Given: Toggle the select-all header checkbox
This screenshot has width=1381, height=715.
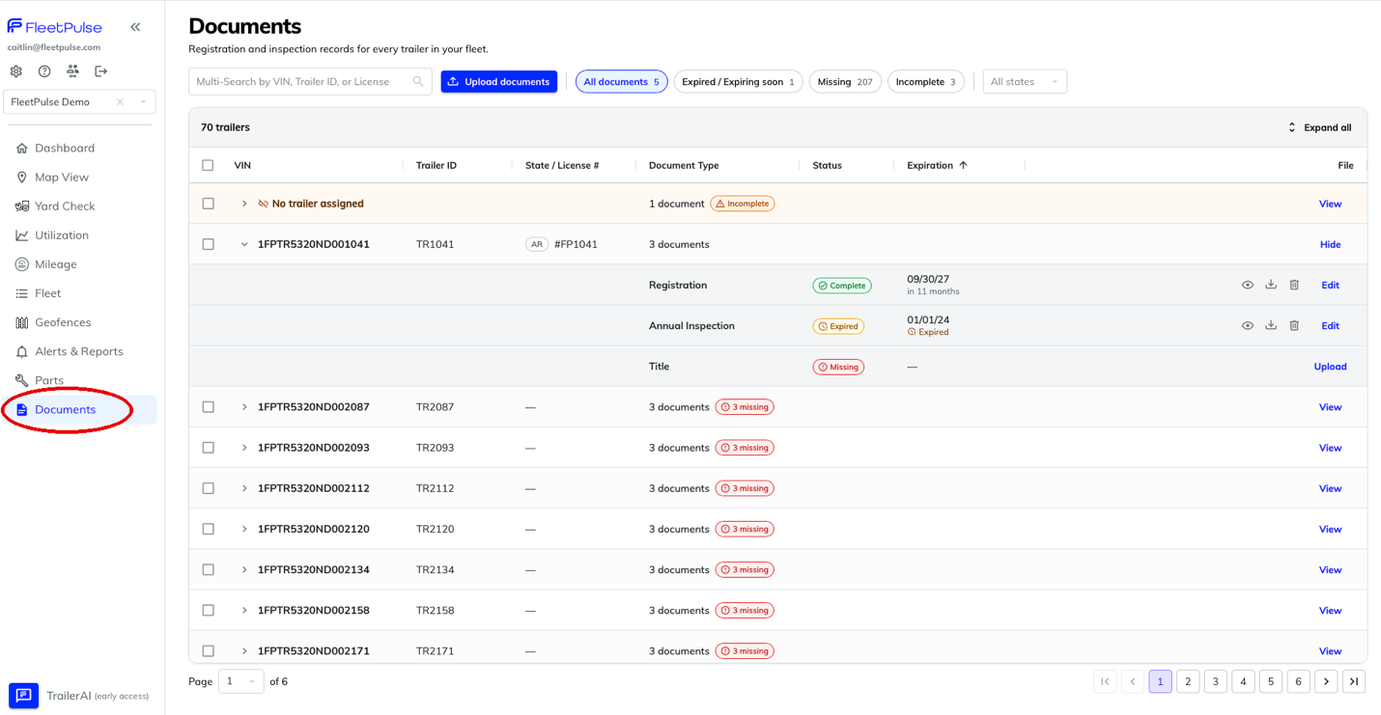Looking at the screenshot, I should point(208,166).
